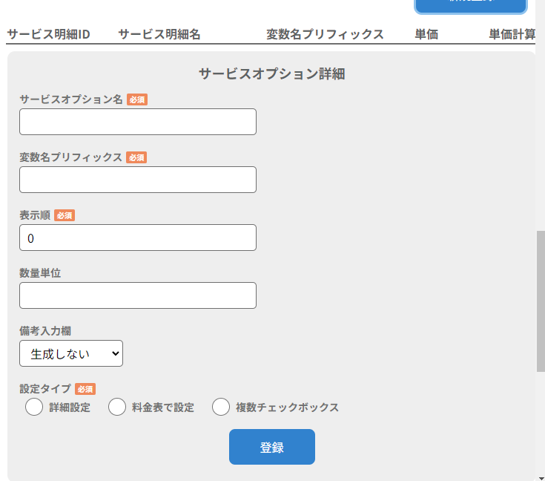Click the 設定タイプ field label
Viewport: 545px width, 481px height.
pos(45,388)
